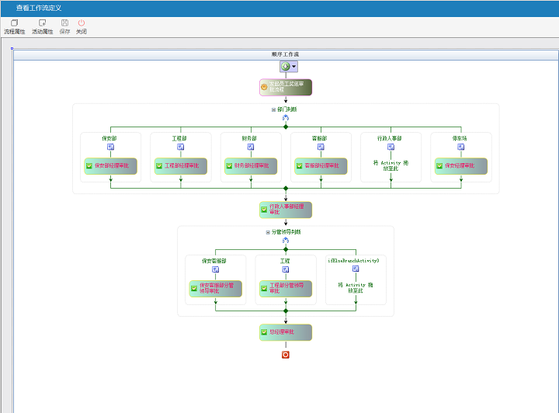559x413 pixels.
Task: Select the 工程部分管领导审批 activity
Action: (286, 289)
